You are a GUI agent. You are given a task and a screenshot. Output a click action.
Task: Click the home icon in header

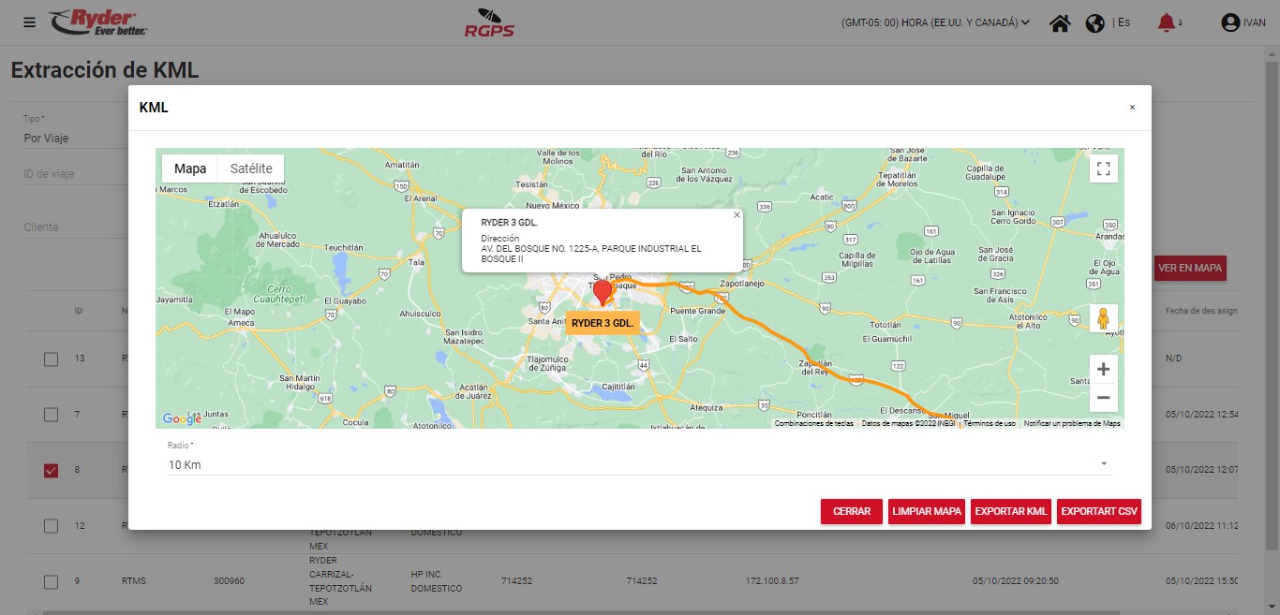(1060, 23)
